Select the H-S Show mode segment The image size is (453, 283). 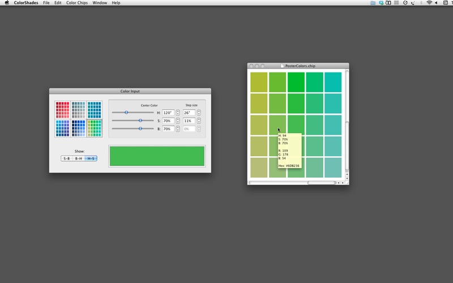(x=91, y=158)
